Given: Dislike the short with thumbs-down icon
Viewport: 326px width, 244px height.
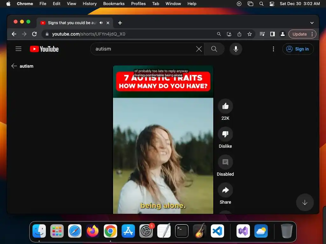Looking at the screenshot, I should point(225,134).
